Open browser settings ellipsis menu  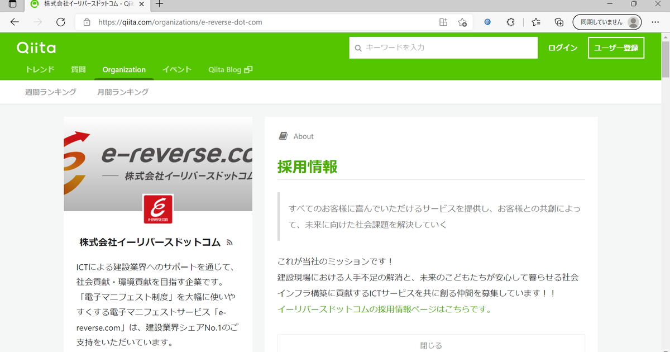pyautogui.click(x=655, y=22)
